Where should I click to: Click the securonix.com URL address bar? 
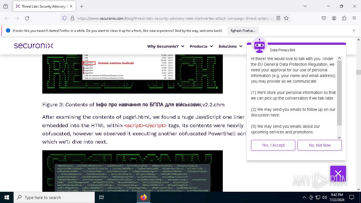(x=175, y=18)
